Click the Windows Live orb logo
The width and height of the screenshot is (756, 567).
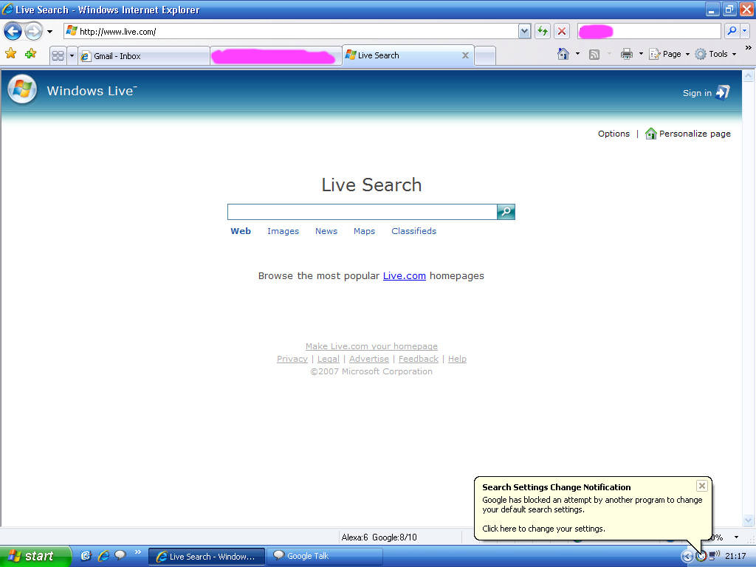click(x=22, y=89)
